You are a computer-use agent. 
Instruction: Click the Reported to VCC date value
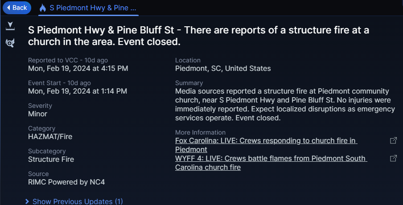[78, 68]
